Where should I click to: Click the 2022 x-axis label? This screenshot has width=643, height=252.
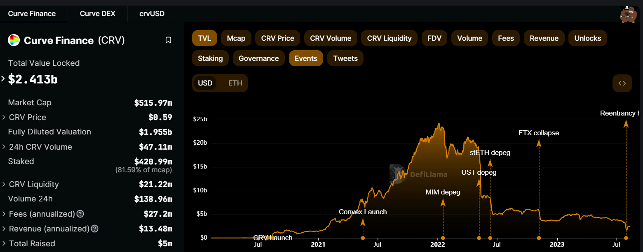[438, 245]
